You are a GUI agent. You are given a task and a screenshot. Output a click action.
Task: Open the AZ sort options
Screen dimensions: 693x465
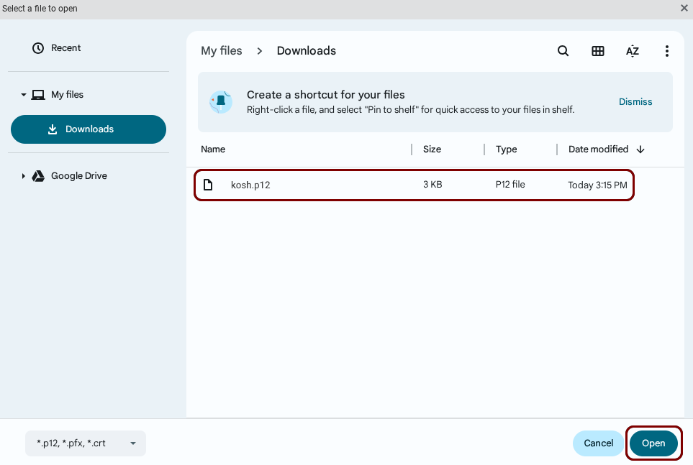click(x=633, y=51)
